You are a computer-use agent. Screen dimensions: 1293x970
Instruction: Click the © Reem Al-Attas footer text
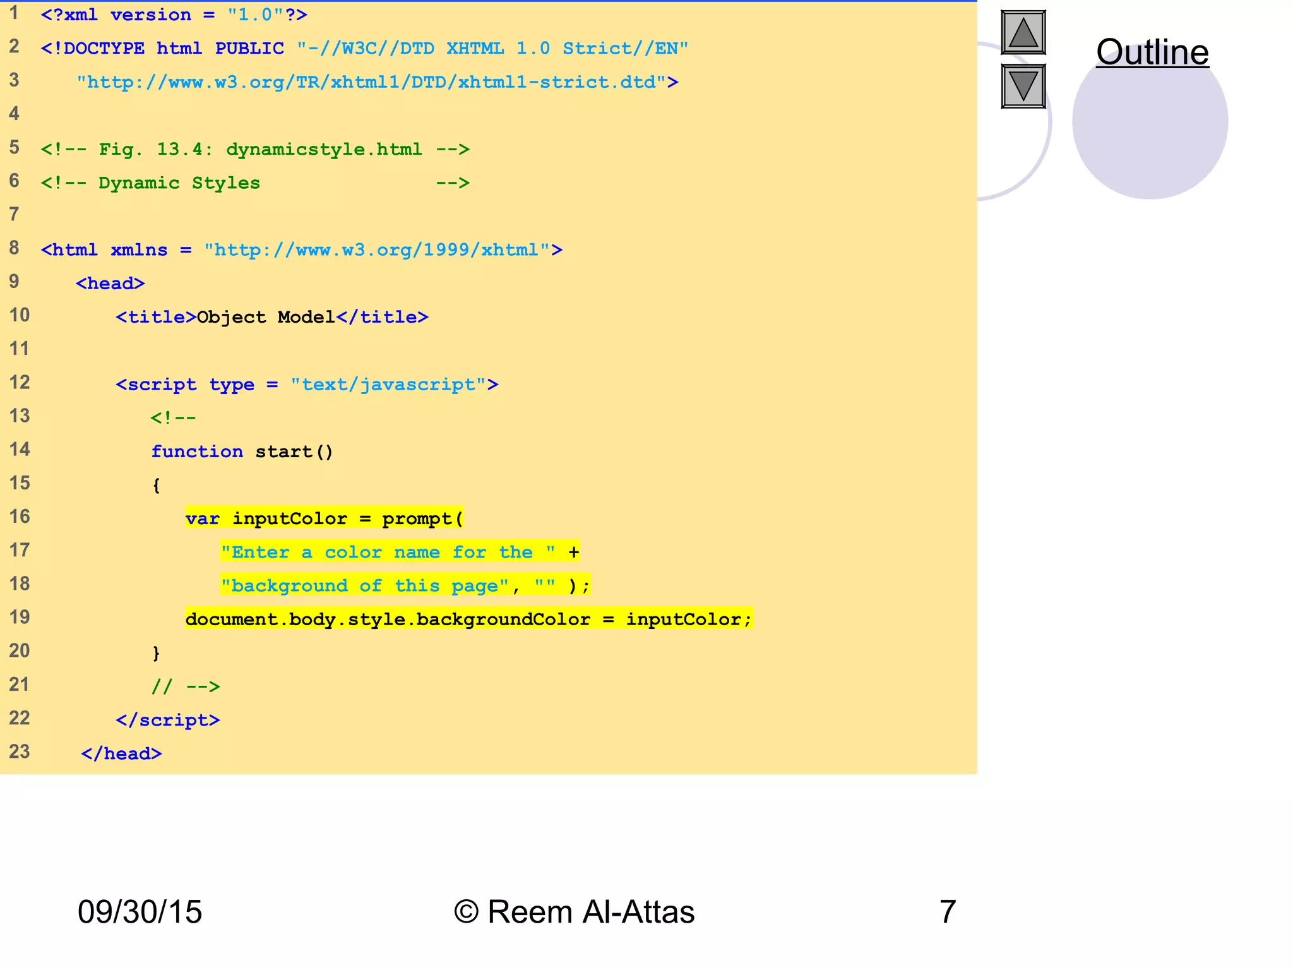(x=574, y=912)
